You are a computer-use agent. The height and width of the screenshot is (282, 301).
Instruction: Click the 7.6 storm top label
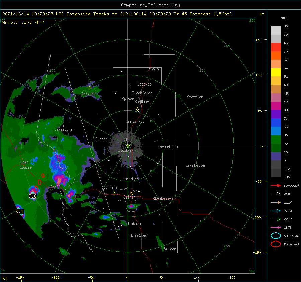pos(33,196)
